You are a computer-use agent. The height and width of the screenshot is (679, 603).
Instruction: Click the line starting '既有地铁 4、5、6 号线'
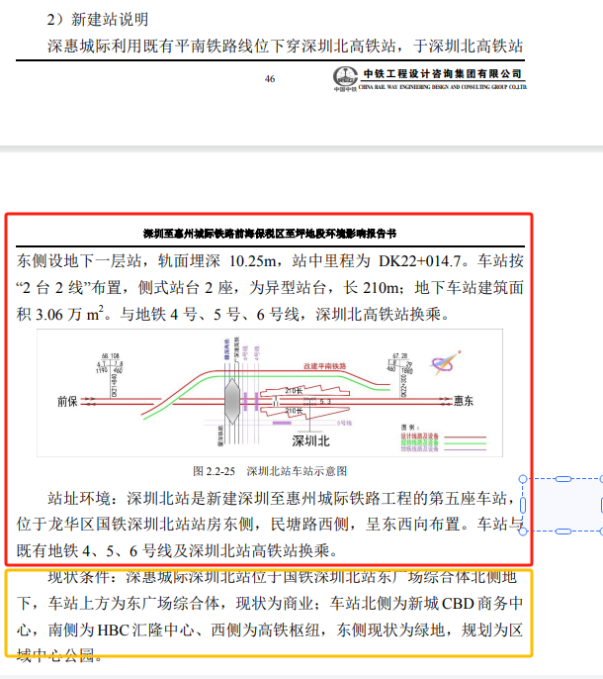177,550
